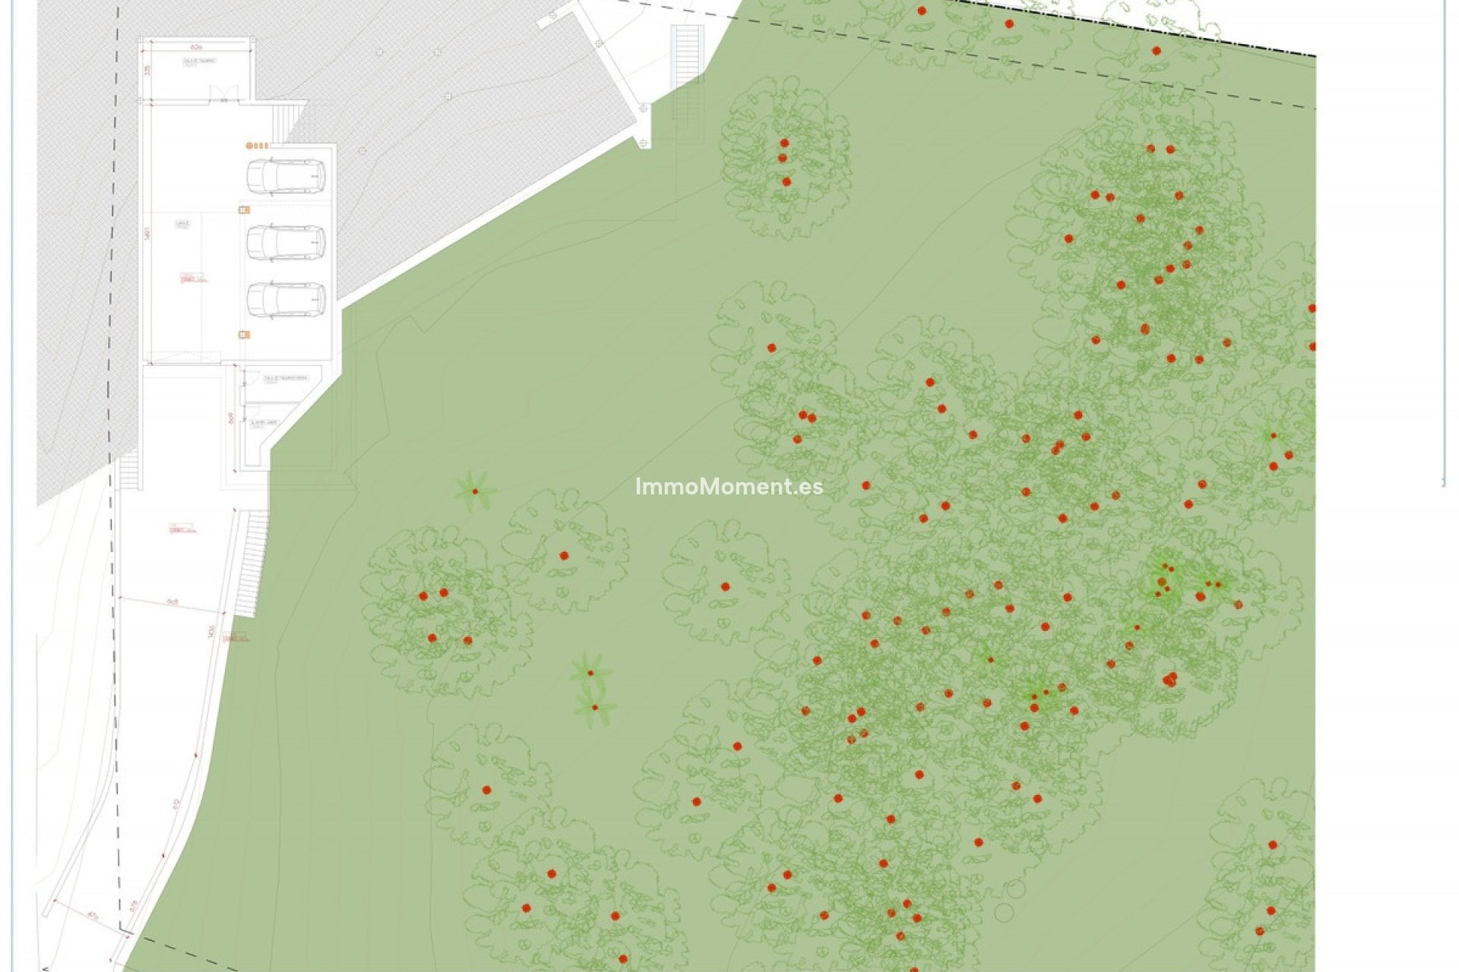Select the upper palm of the stacked pair
This screenshot has width=1459, height=972.
click(590, 672)
